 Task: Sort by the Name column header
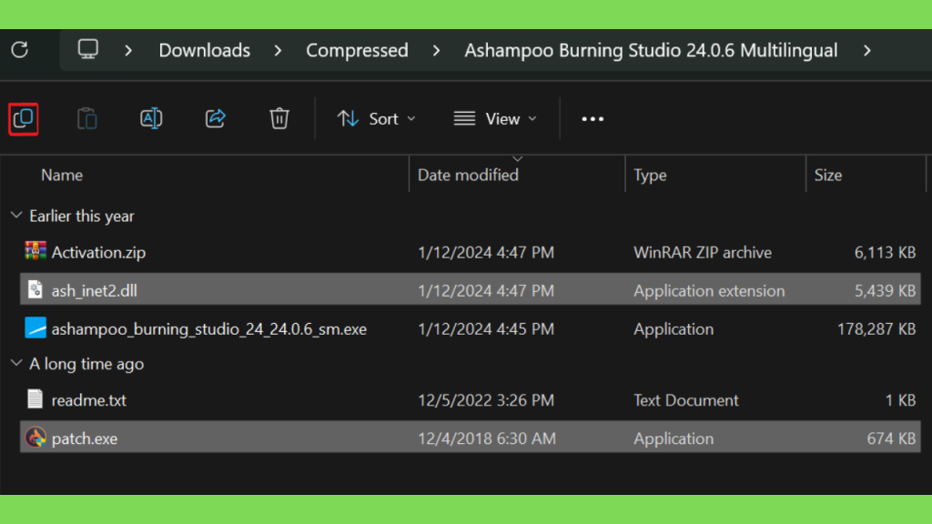click(62, 176)
